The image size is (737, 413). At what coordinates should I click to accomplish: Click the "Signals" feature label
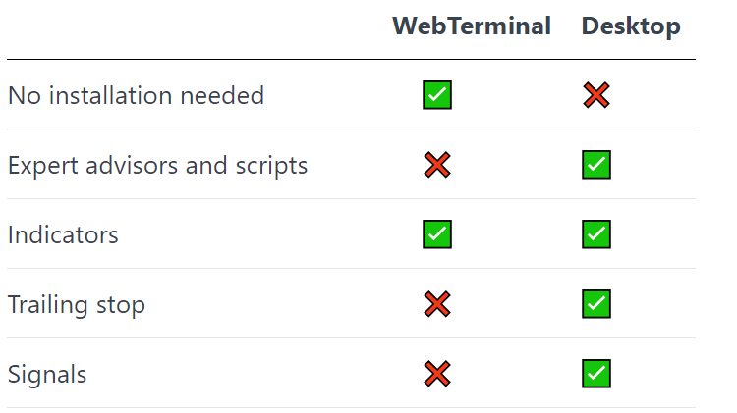[x=47, y=375]
